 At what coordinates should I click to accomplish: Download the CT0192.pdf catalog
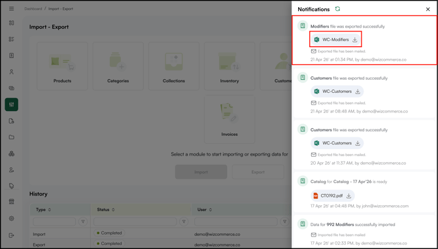click(x=348, y=195)
